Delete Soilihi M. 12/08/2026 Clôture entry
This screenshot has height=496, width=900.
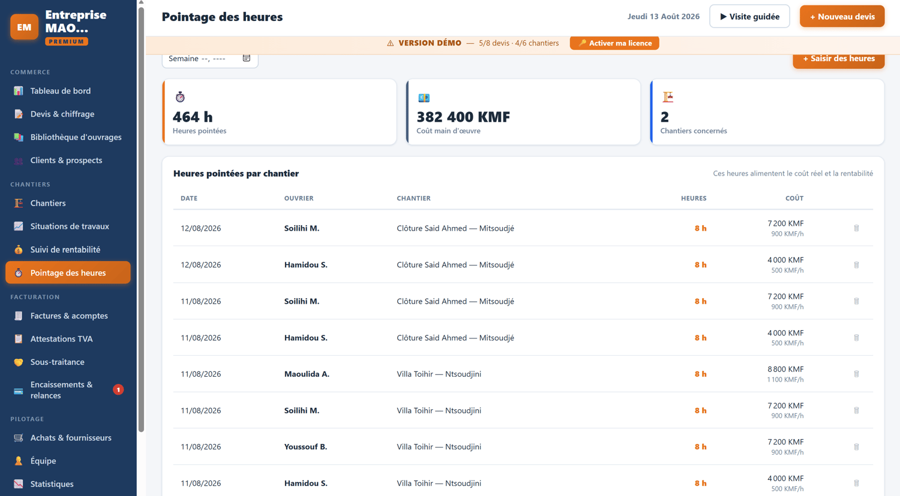(x=856, y=228)
